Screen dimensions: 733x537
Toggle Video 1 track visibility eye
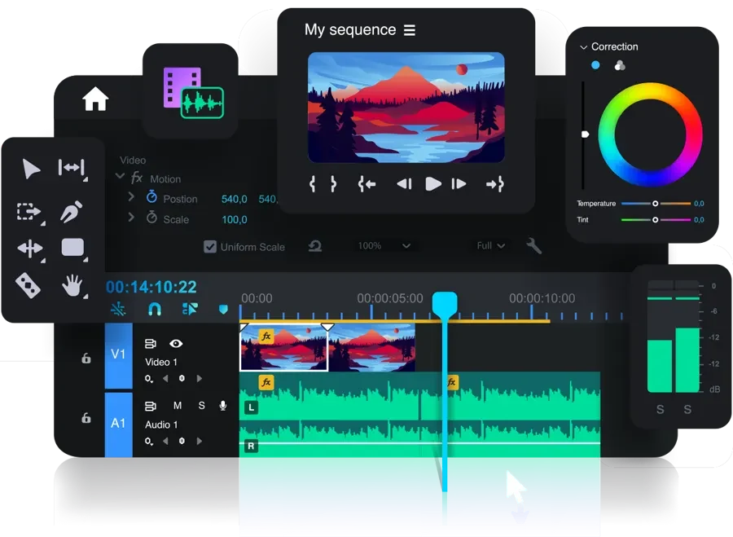(176, 344)
